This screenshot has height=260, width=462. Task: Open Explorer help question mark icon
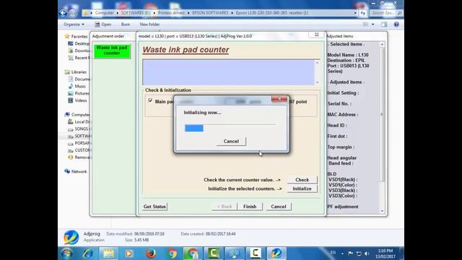[x=396, y=25]
